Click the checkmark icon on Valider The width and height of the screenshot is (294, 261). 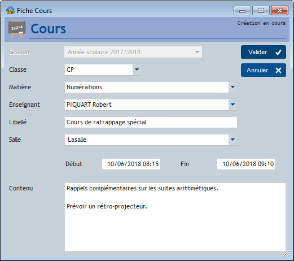278,52
